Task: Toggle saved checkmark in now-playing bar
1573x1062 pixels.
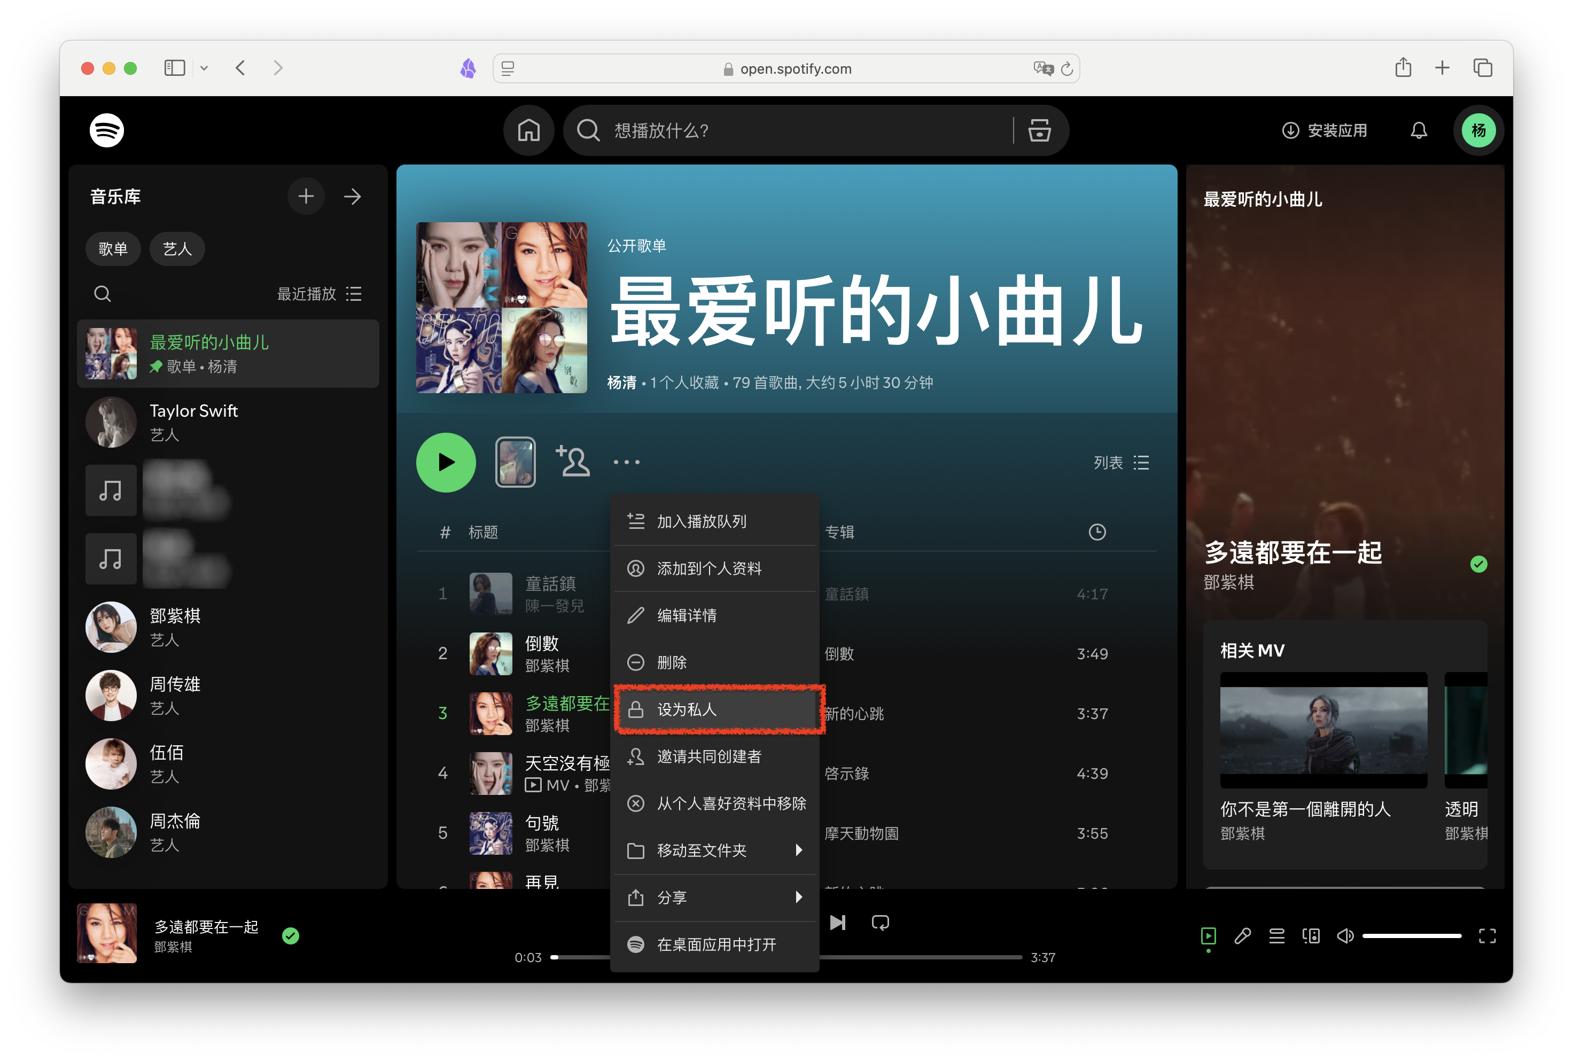Action: 290,935
